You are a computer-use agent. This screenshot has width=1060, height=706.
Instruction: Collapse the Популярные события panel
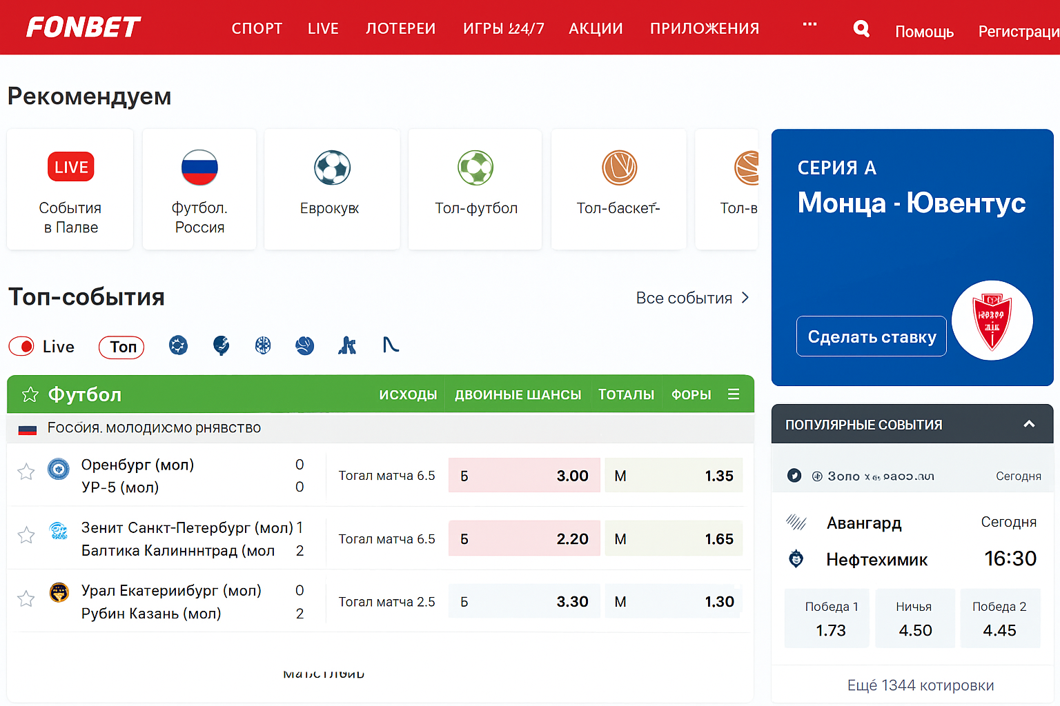(x=1028, y=425)
